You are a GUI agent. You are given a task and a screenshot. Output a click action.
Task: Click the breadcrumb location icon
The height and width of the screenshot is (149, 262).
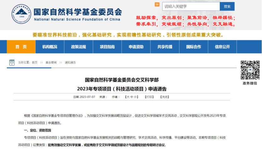(12, 62)
